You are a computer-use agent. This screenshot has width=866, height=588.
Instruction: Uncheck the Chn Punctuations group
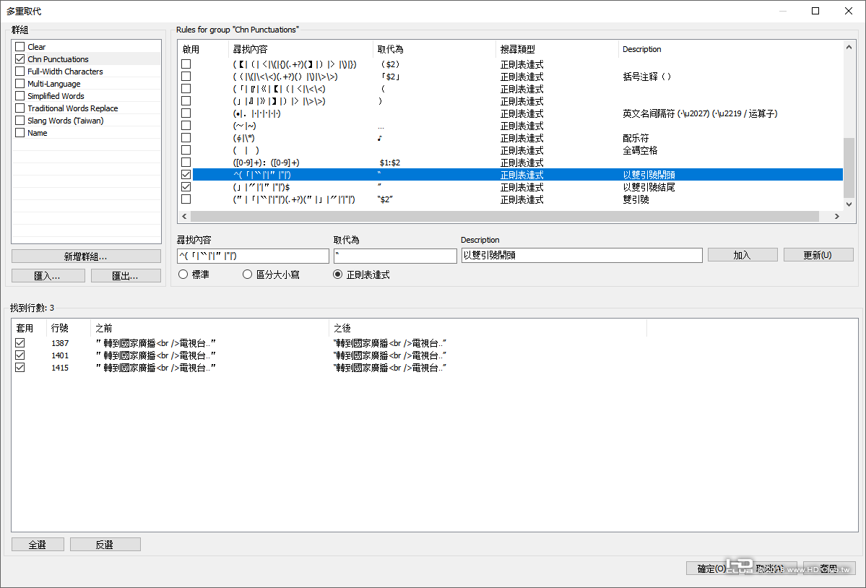tap(20, 59)
